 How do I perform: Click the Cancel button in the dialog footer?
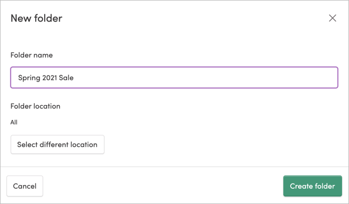(x=25, y=186)
